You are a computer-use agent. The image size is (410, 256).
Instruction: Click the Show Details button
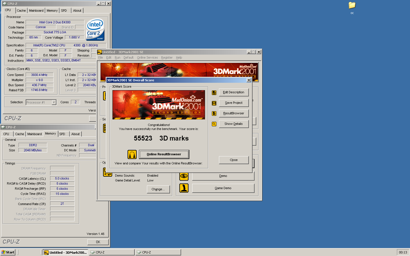point(234,124)
